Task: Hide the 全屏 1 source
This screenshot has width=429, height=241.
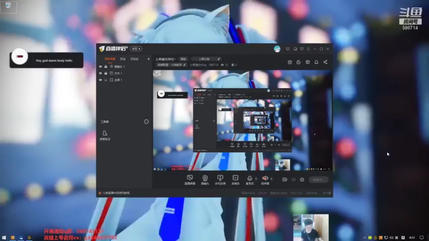Action: coord(100,80)
